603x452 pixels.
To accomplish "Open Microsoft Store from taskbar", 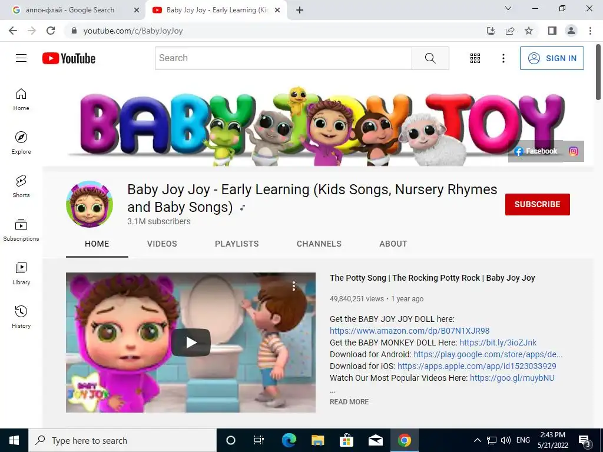I will click(346, 440).
